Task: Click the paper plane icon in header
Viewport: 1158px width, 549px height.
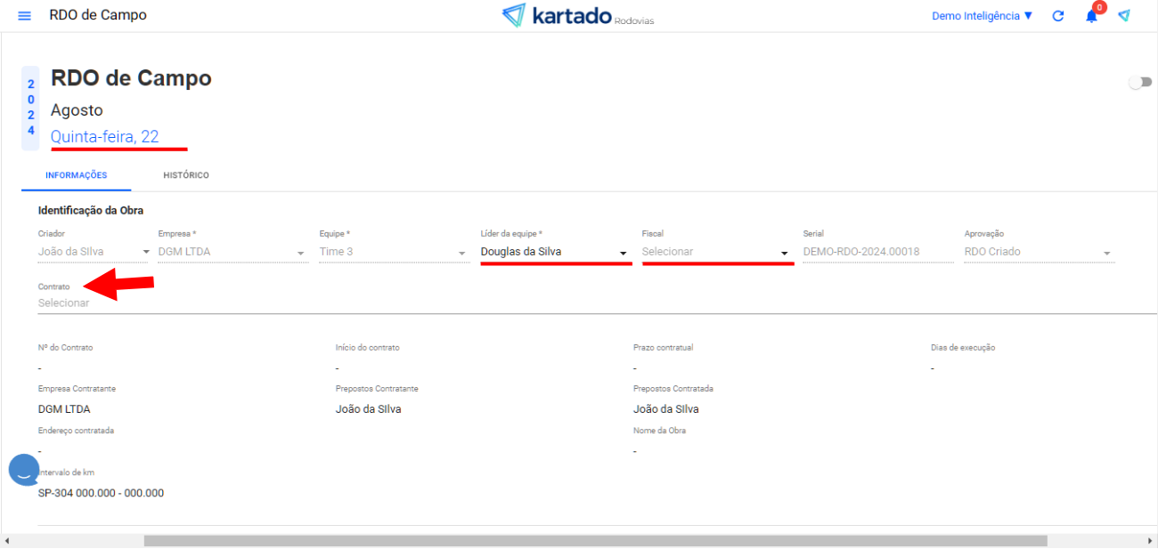Action: tap(1124, 16)
